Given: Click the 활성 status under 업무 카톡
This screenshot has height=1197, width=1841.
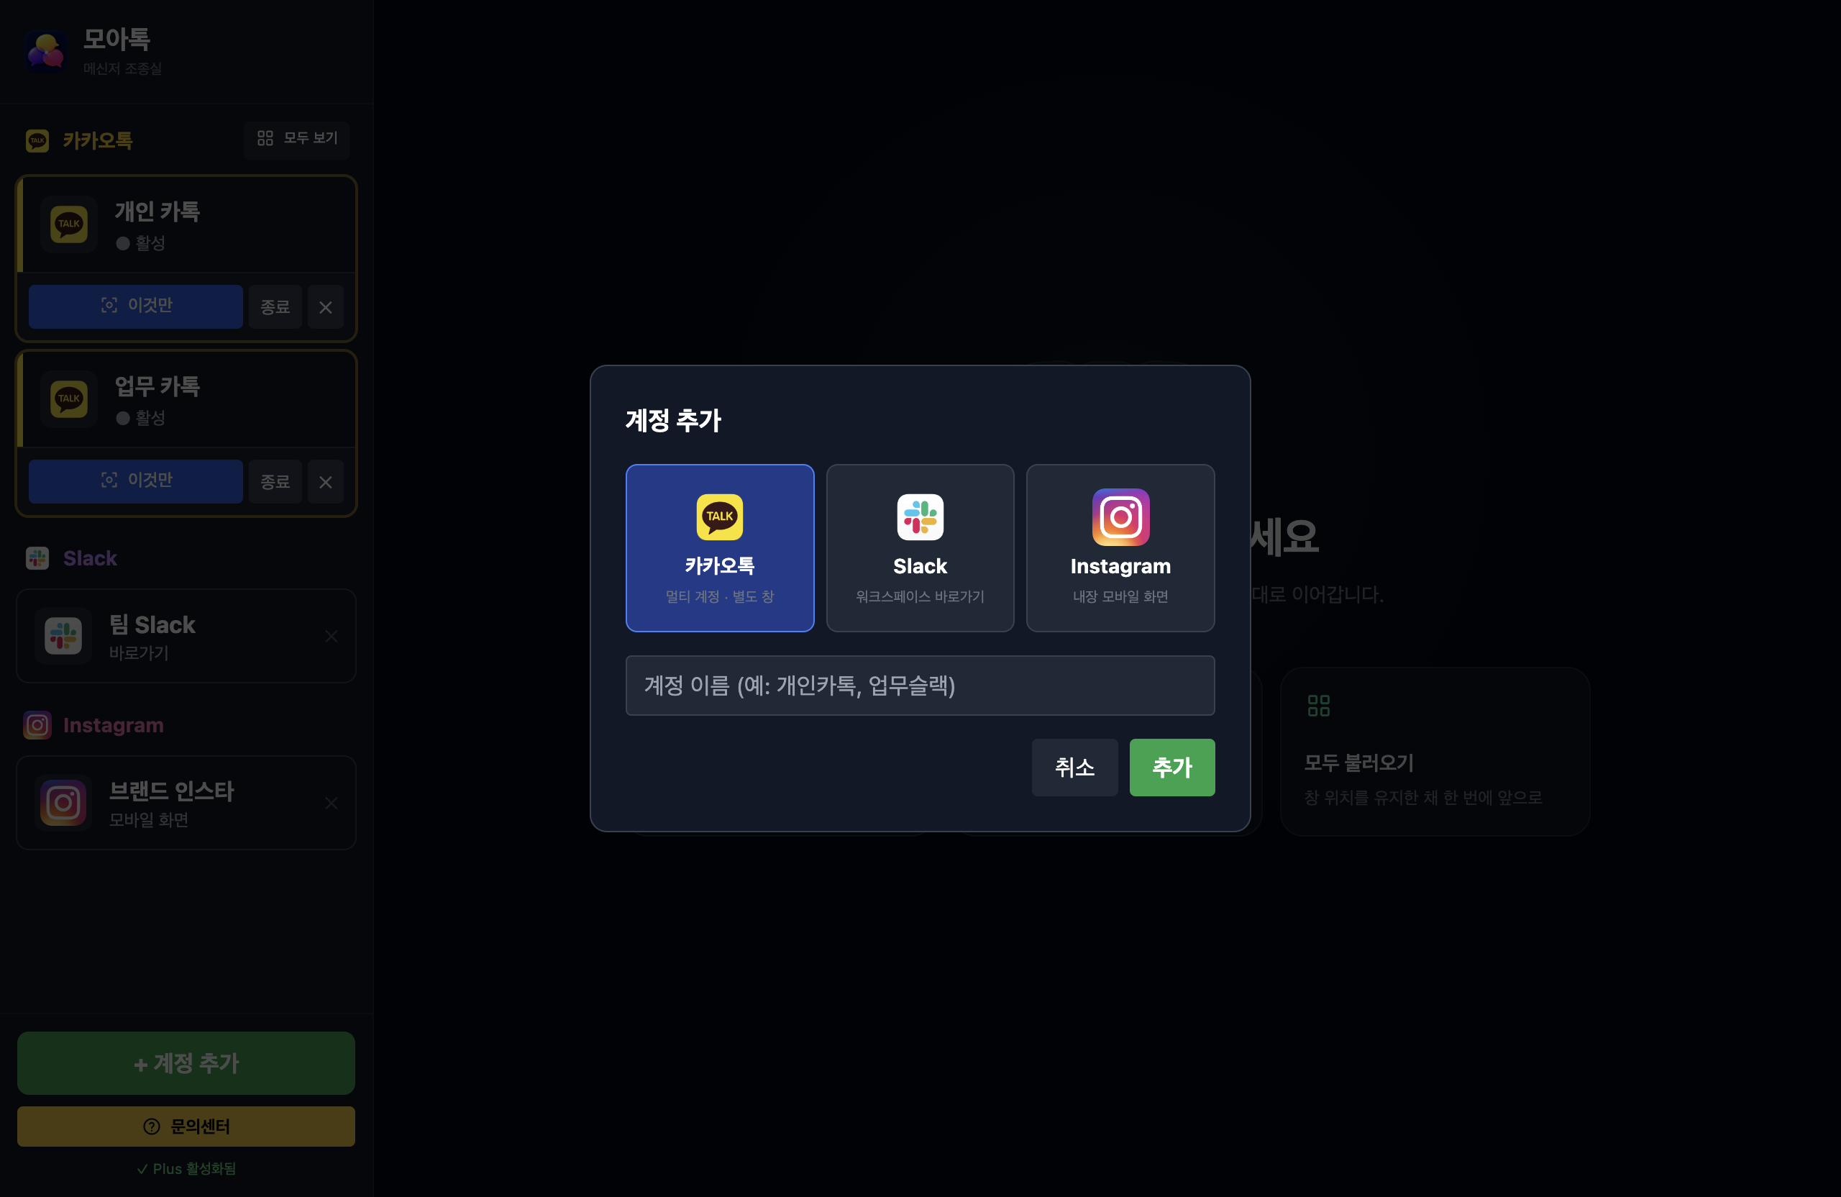Looking at the screenshot, I should 141,418.
